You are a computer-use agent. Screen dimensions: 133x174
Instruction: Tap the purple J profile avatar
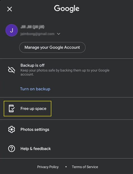[x=12, y=30]
